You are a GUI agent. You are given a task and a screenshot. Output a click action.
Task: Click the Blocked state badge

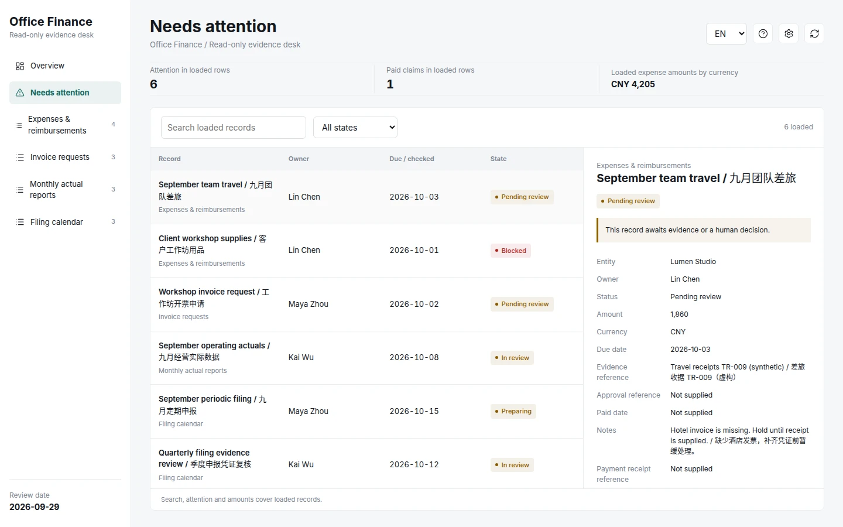510,251
